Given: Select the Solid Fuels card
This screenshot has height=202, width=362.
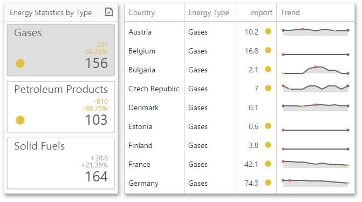Looking at the screenshot, I should point(61,164).
